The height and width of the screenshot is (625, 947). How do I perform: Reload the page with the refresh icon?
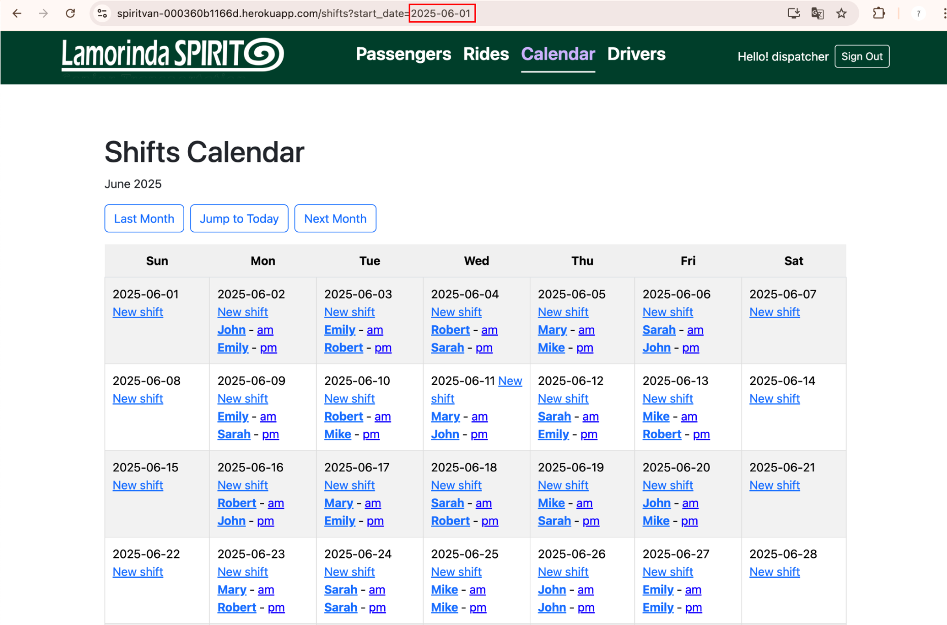(x=71, y=13)
